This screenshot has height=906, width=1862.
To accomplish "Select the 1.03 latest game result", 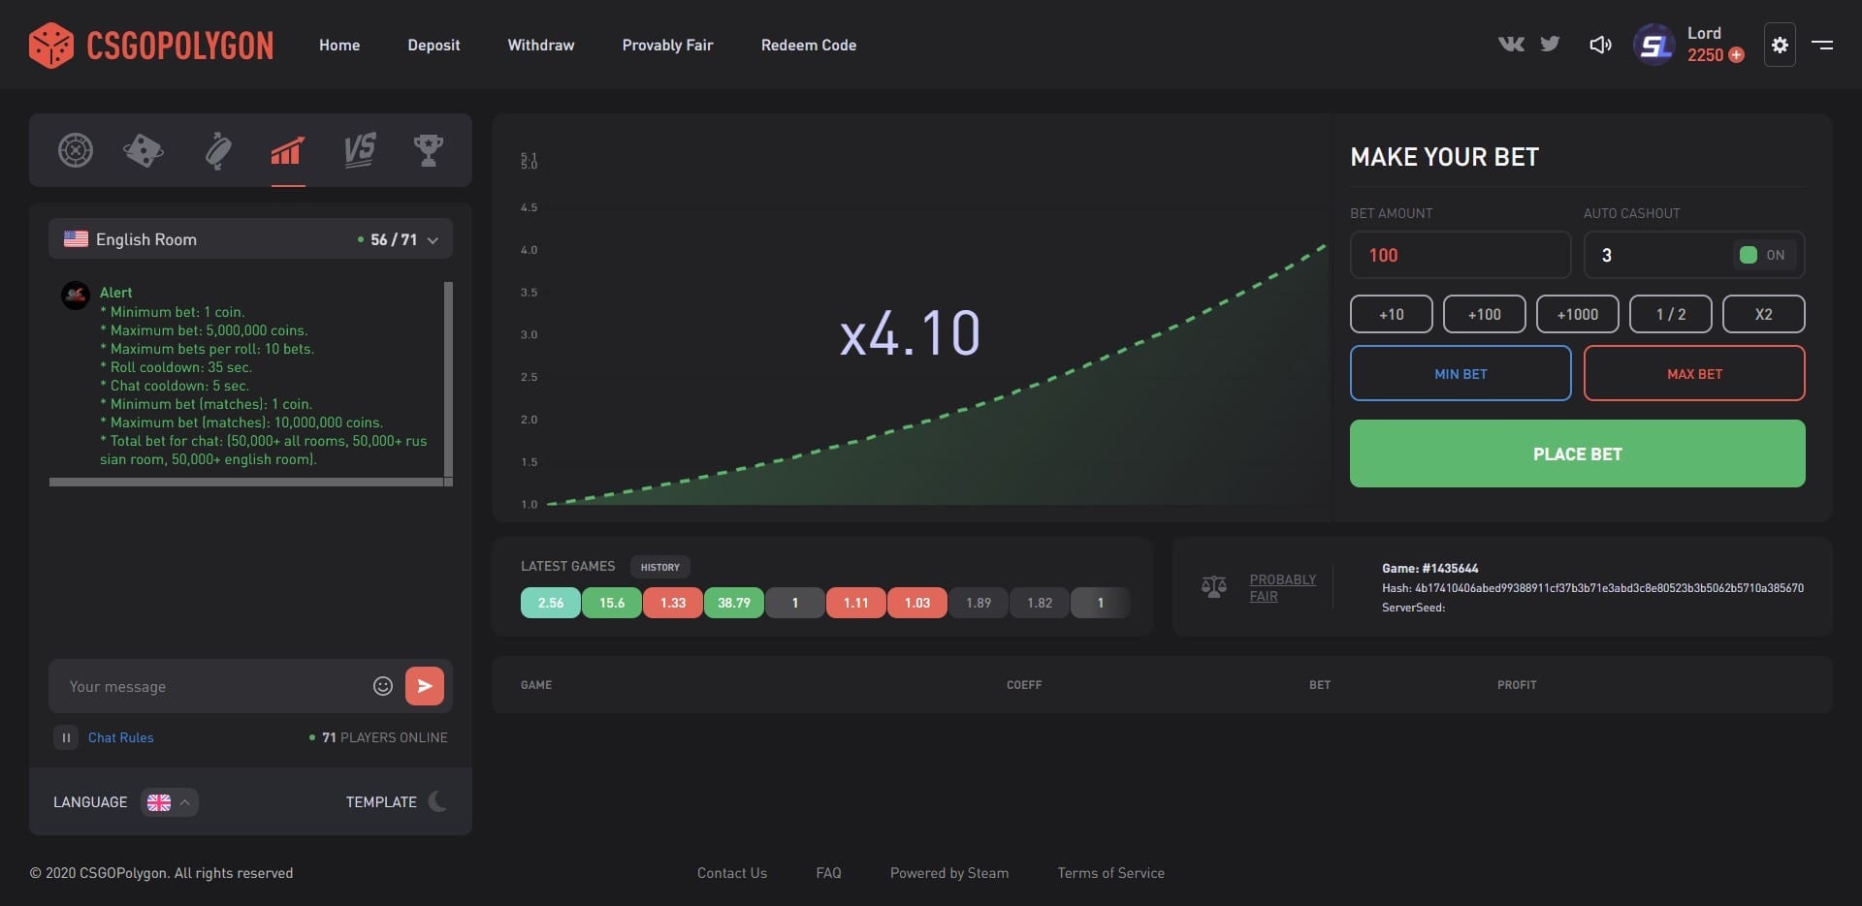I will pyautogui.click(x=917, y=603).
